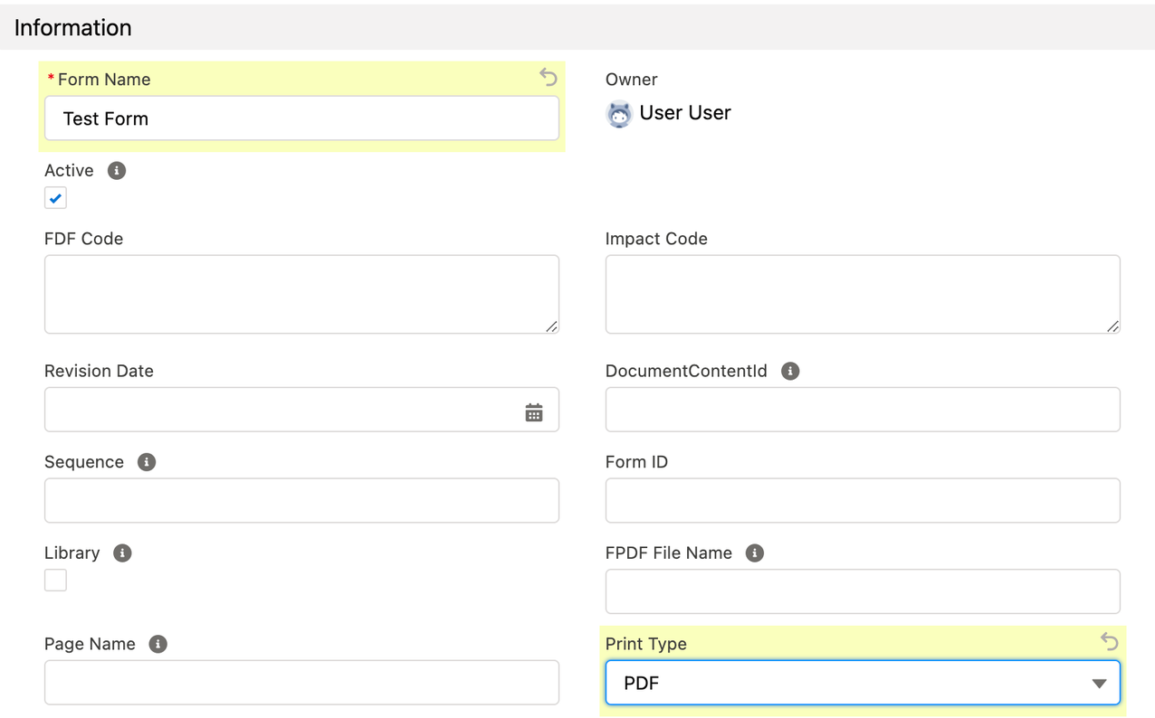
Task: Click the FPDF File Name input field
Action: [x=863, y=591]
